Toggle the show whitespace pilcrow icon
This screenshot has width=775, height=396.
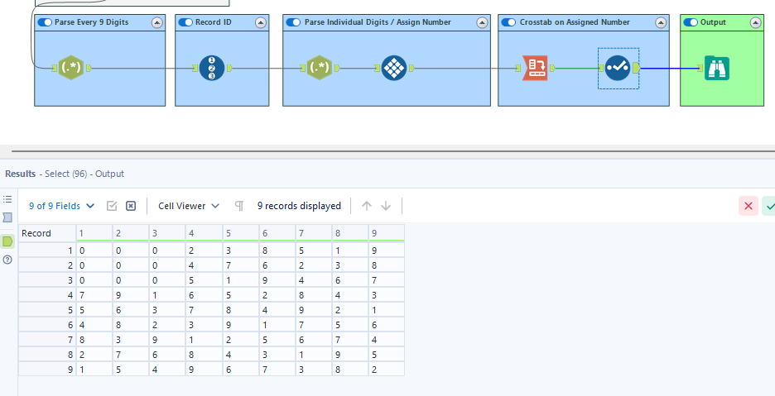239,206
